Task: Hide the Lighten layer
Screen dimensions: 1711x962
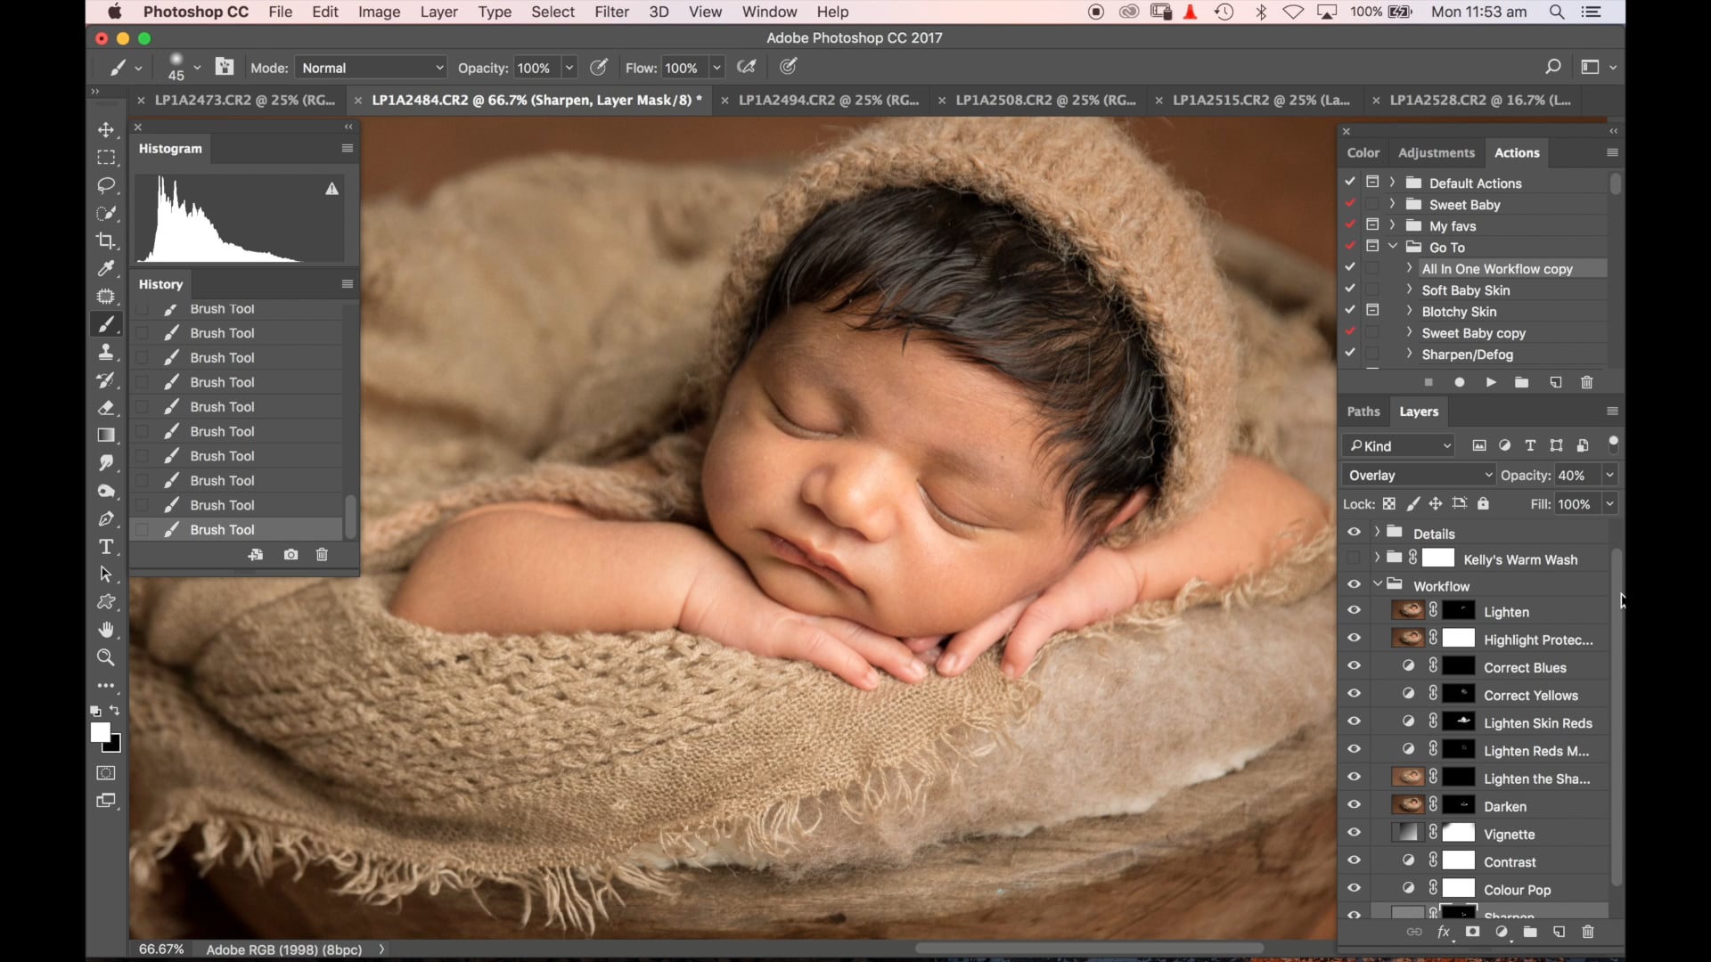Action: (x=1354, y=610)
